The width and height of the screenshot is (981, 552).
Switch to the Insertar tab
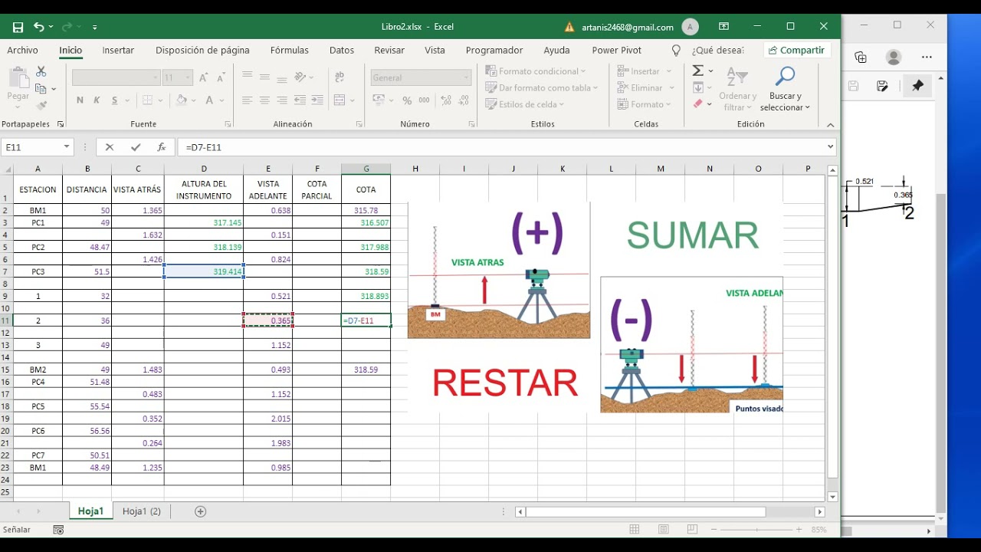point(118,50)
